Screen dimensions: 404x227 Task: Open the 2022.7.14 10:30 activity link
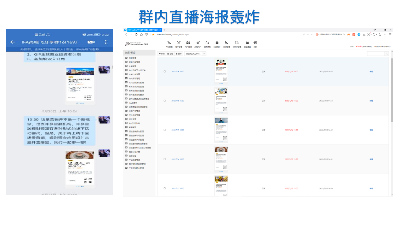[x=178, y=159]
